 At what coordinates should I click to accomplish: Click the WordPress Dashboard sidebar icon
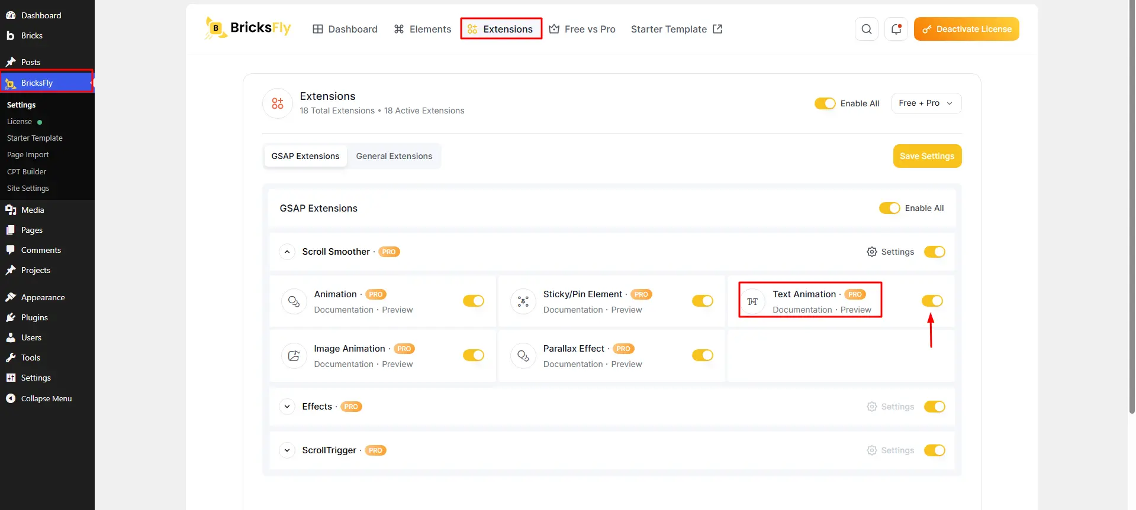tap(11, 15)
